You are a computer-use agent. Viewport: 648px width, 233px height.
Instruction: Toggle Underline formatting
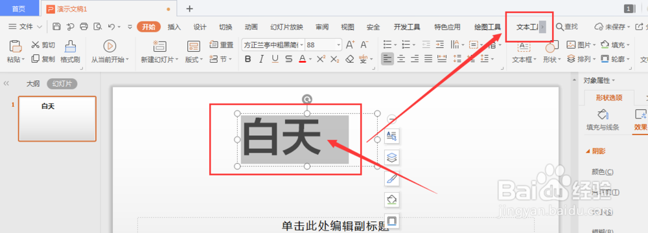[x=275, y=59]
